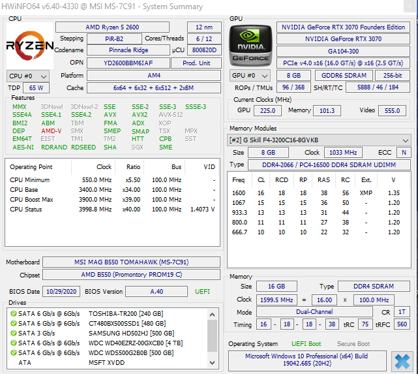
Task: Open the GPU #0 selector dropdown
Action: (x=250, y=76)
